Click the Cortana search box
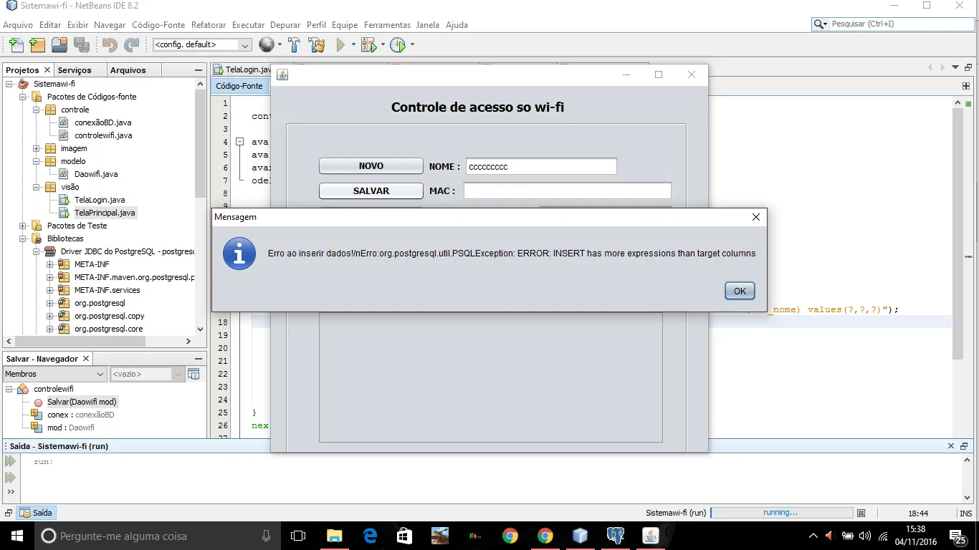The height and width of the screenshot is (550, 979). click(156, 536)
